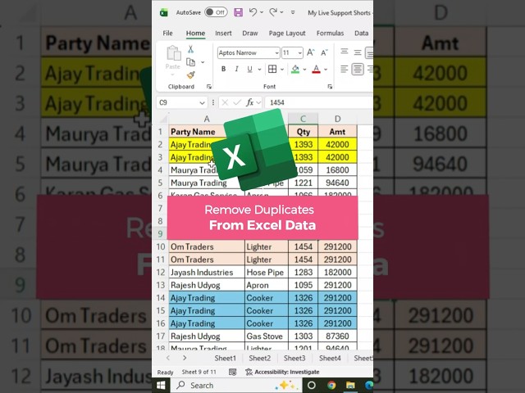Open the font size 11 dropdown
The image size is (525, 393).
pos(299,52)
